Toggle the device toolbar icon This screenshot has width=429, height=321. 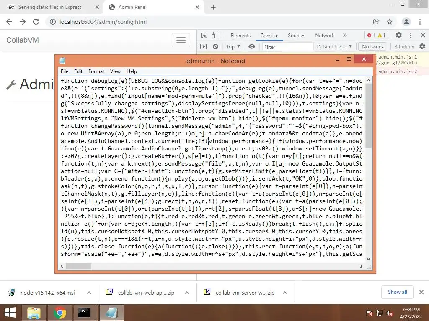pos(215,36)
